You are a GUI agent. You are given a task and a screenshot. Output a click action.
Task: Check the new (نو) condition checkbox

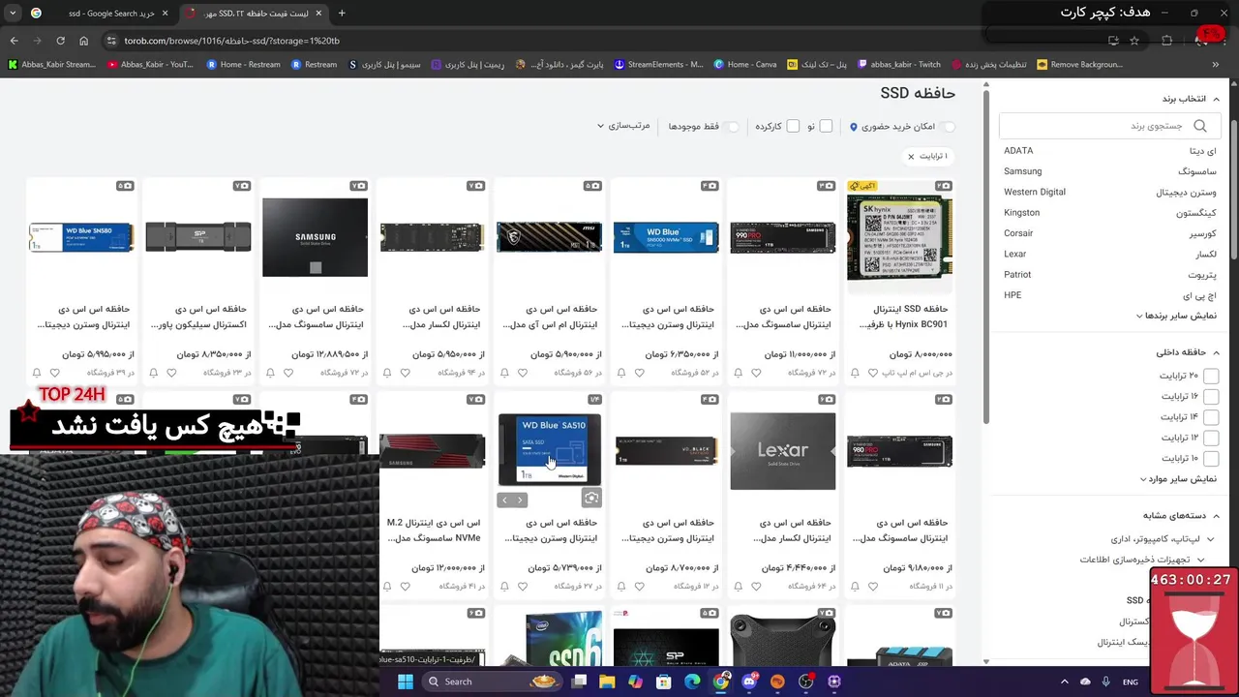826,126
